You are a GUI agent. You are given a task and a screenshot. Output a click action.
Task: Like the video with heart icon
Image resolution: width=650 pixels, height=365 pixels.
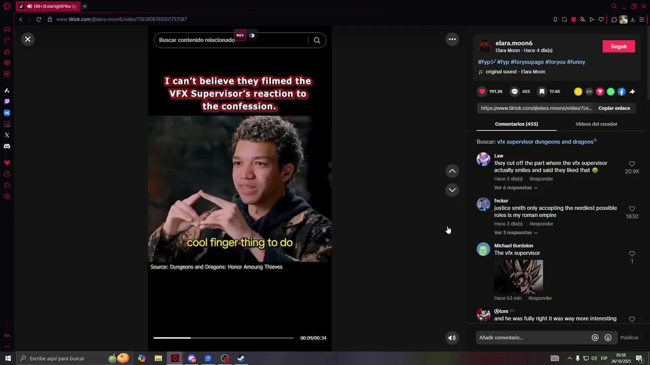point(482,91)
